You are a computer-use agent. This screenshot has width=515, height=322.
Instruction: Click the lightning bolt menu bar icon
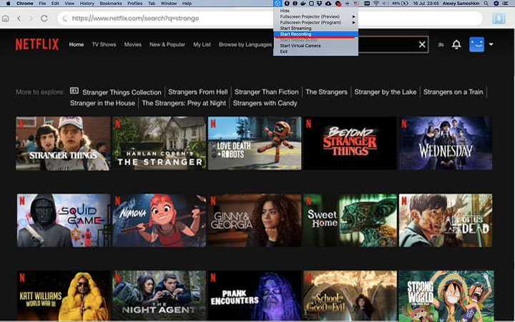tap(287, 4)
